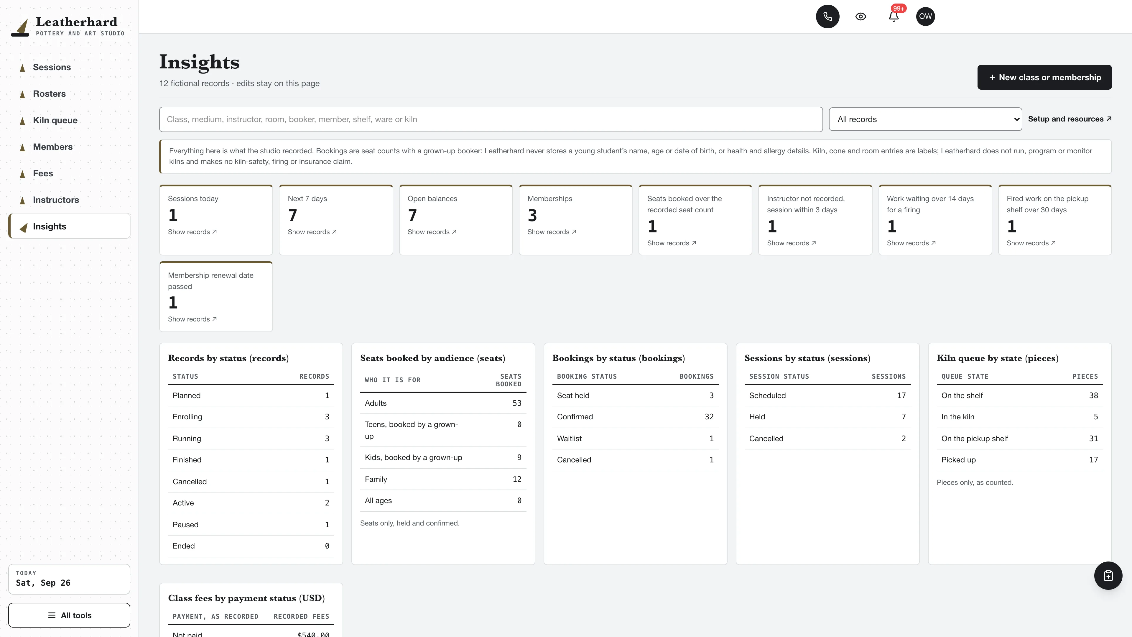Viewport: 1132px width, 637px height.
Task: Click the Waitlist row in Bookings table
Action: coord(635,438)
